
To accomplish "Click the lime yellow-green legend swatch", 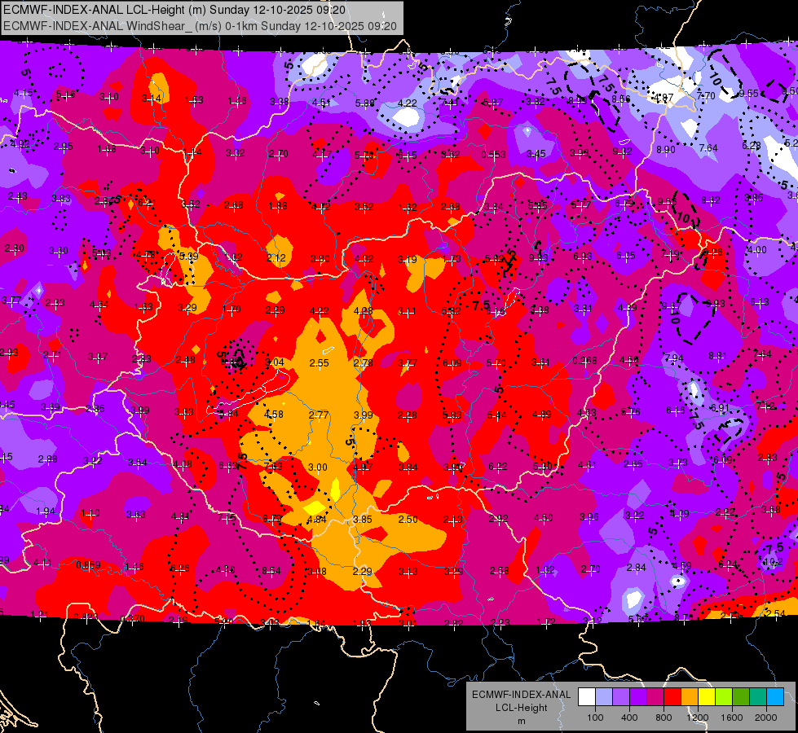I will (x=724, y=696).
